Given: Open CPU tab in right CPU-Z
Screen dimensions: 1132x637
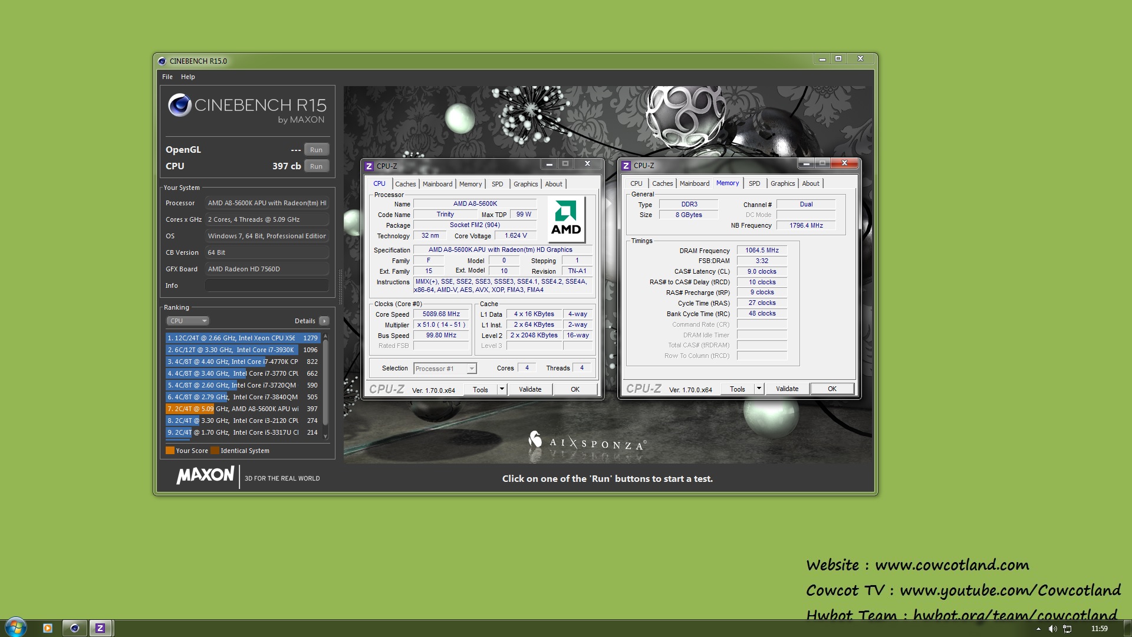Looking at the screenshot, I should click(636, 183).
